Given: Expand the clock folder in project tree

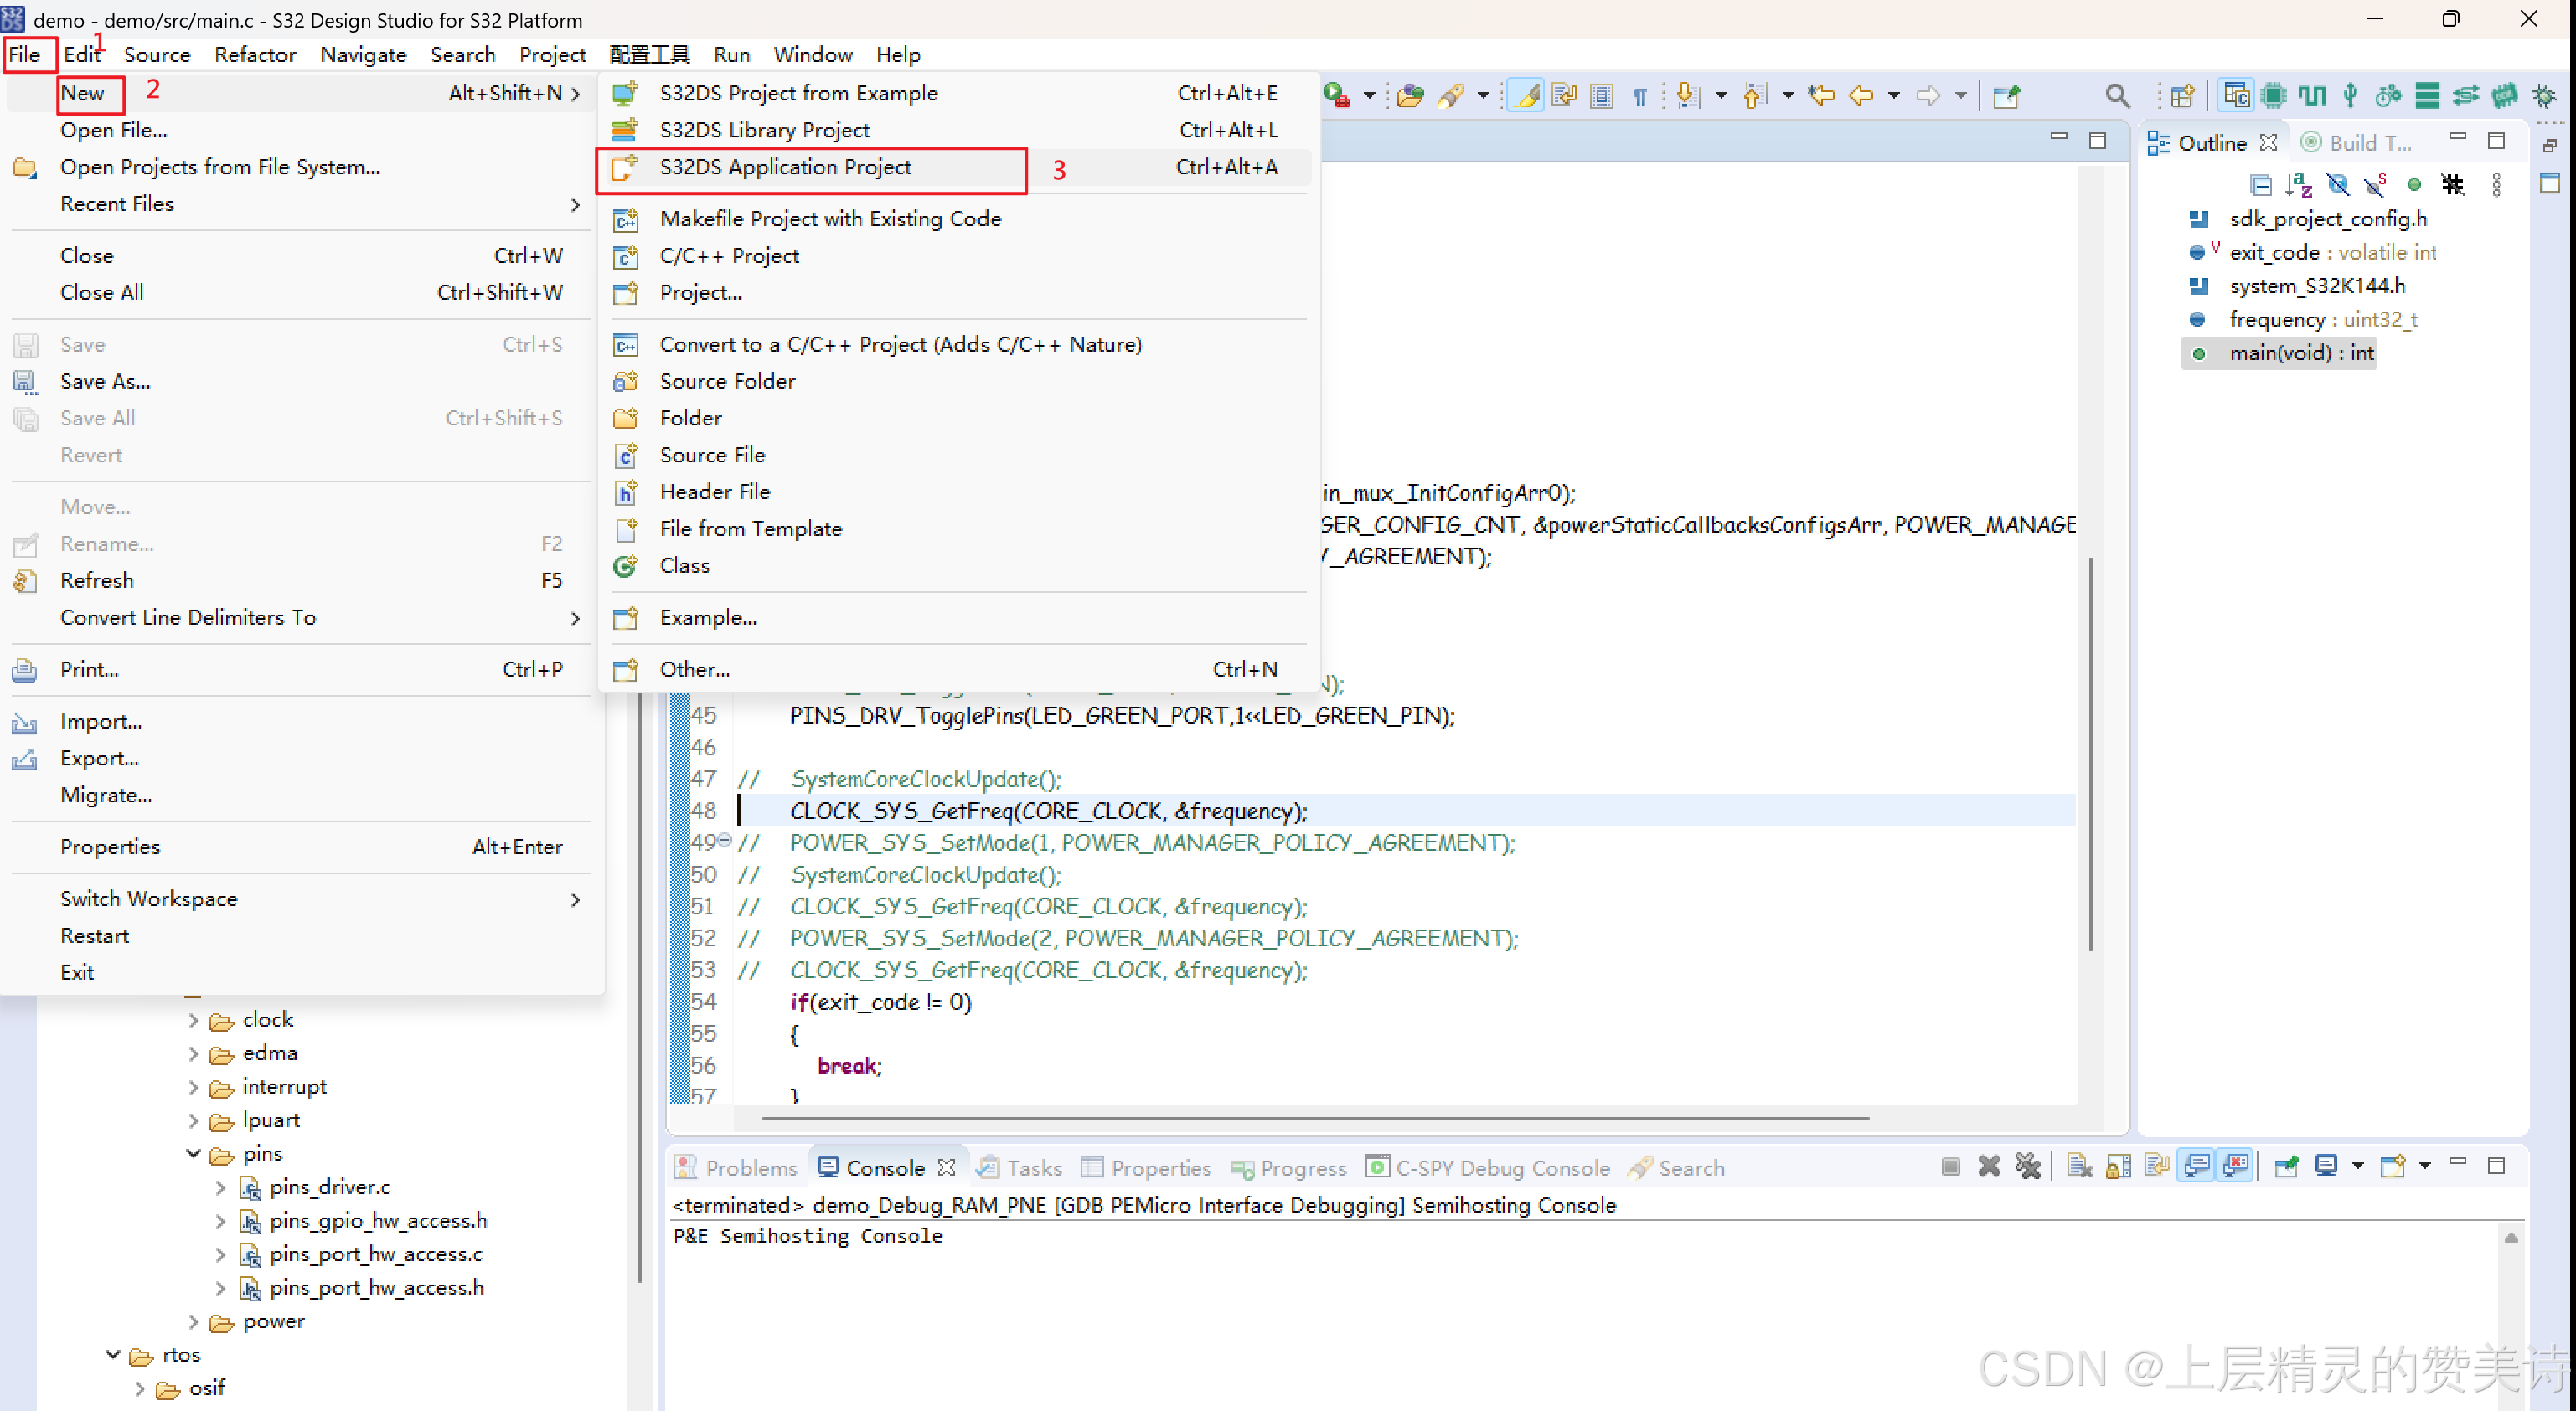Looking at the screenshot, I should pyautogui.click(x=193, y=1020).
